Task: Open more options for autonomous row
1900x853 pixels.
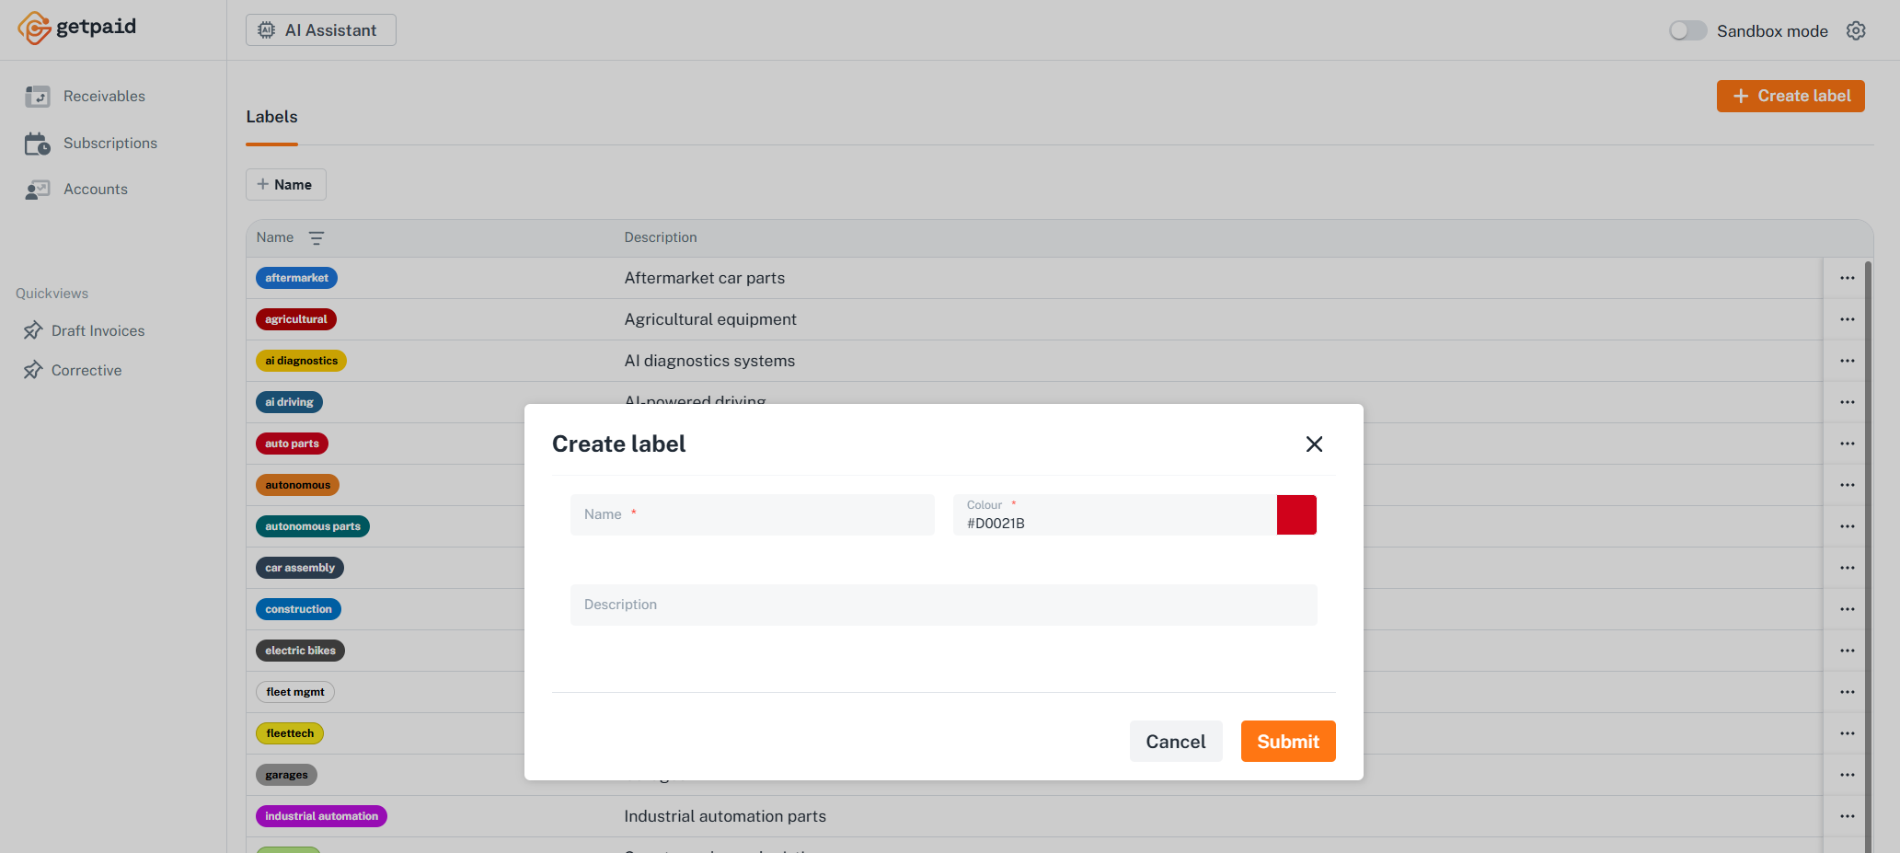Action: click(1847, 485)
